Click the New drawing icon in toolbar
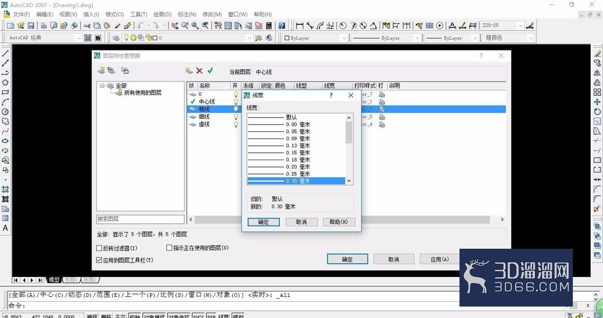Screen dimensions: 603x318 tap(10, 26)
